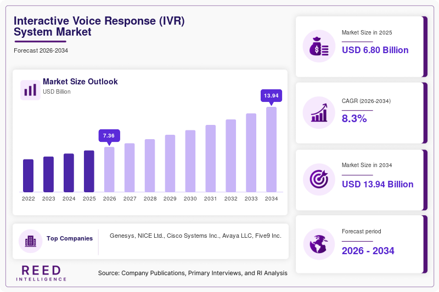
Task: Click the 2023 bar in the chart
Action: click(x=48, y=174)
